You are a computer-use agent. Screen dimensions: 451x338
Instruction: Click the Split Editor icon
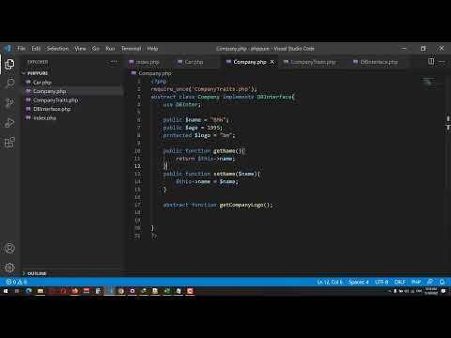click(x=431, y=62)
